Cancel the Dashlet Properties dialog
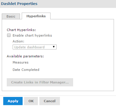116x106 pixels. 50,101
